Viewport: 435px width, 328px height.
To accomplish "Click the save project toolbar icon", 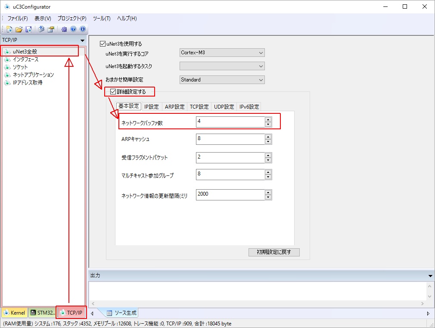I will [28, 29].
